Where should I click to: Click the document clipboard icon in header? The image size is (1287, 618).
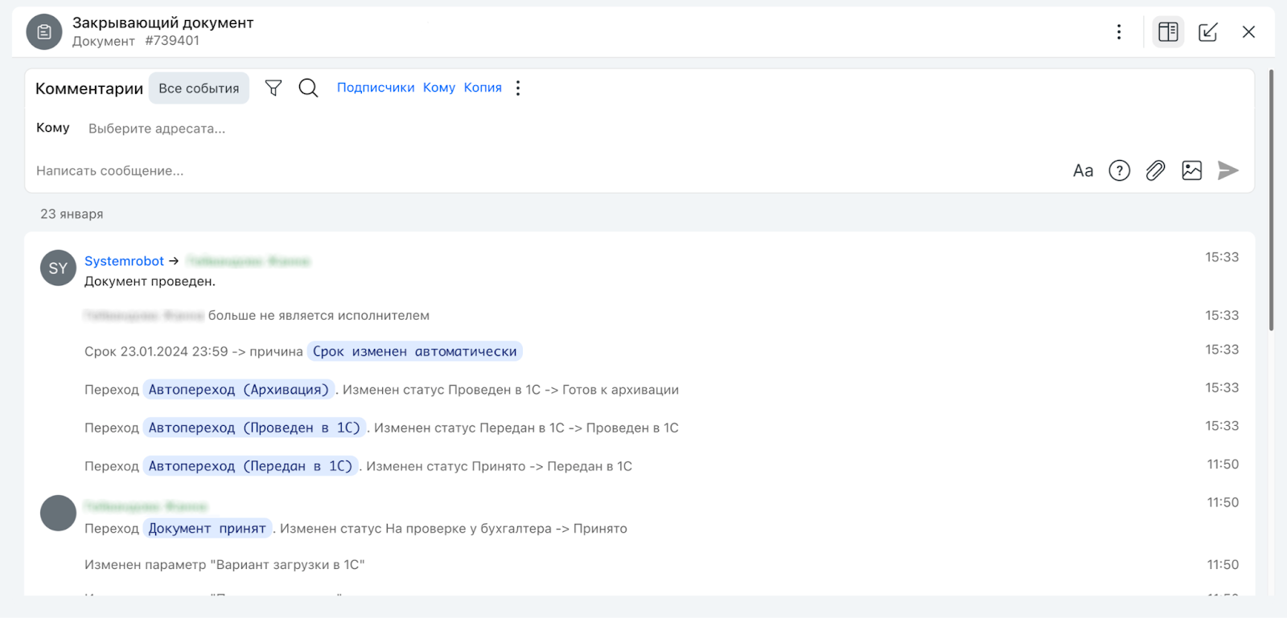[x=44, y=32]
